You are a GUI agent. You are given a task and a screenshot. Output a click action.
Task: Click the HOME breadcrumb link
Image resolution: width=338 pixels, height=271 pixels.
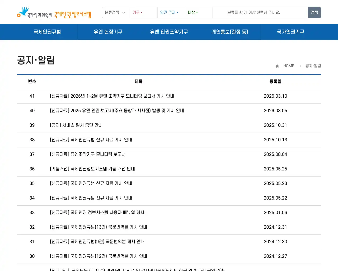(x=289, y=66)
